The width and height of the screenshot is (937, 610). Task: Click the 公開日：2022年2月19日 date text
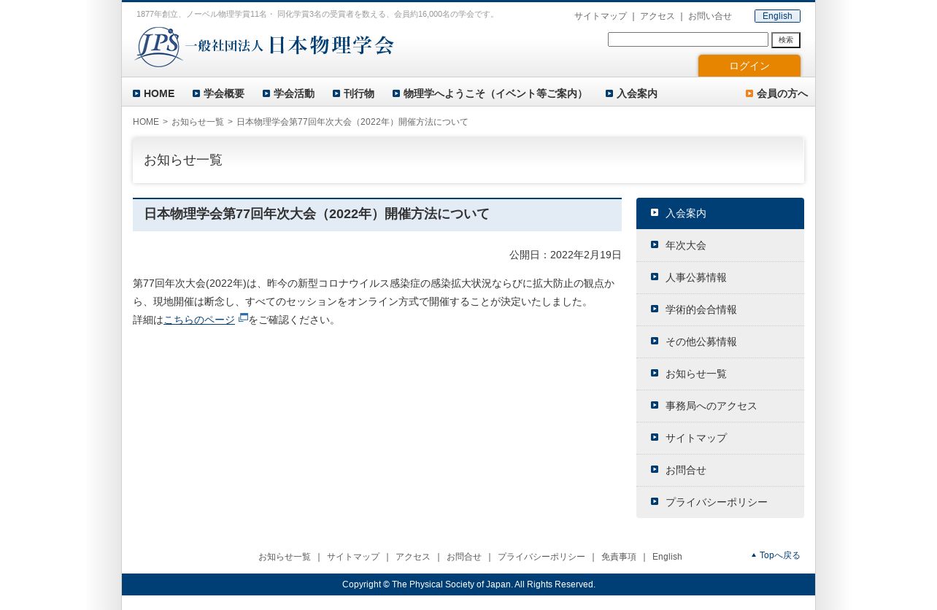[566, 255]
